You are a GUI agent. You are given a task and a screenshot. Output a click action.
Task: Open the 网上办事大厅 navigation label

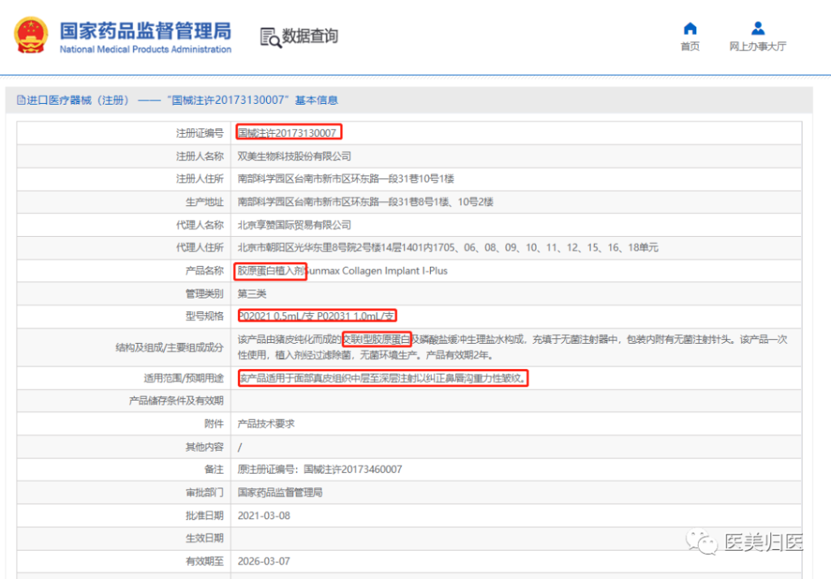(757, 47)
